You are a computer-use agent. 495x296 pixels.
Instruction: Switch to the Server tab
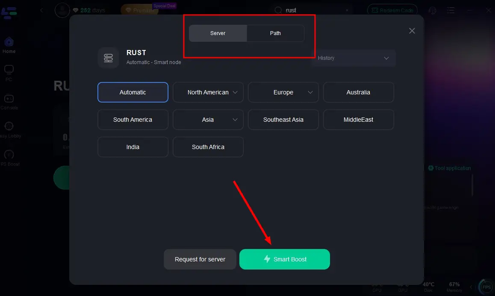click(x=218, y=33)
